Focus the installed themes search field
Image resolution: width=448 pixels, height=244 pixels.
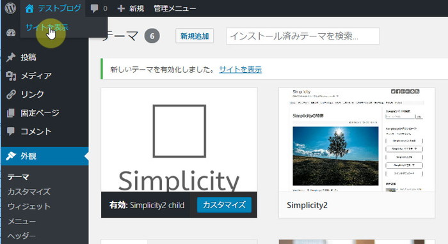303,36
